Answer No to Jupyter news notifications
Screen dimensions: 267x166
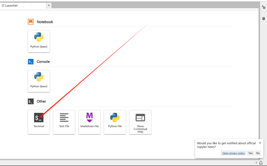tap(258, 153)
